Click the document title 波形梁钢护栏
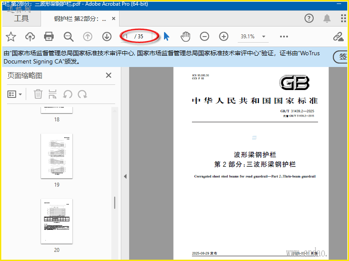Image resolution: width=349 pixels, height=261 pixels. click(255, 154)
